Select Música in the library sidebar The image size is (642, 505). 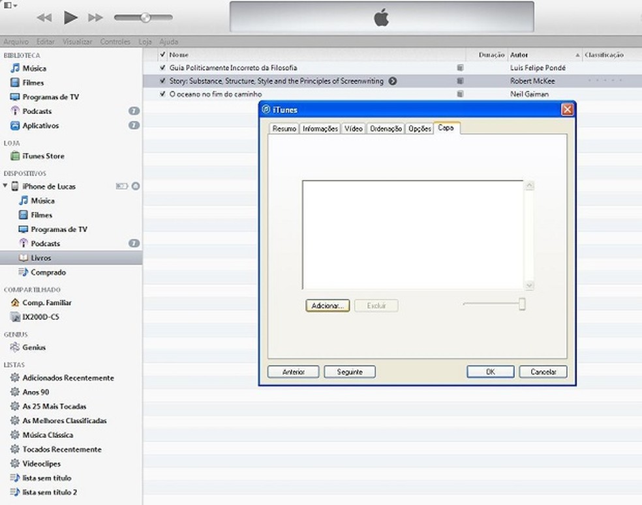pyautogui.click(x=38, y=68)
